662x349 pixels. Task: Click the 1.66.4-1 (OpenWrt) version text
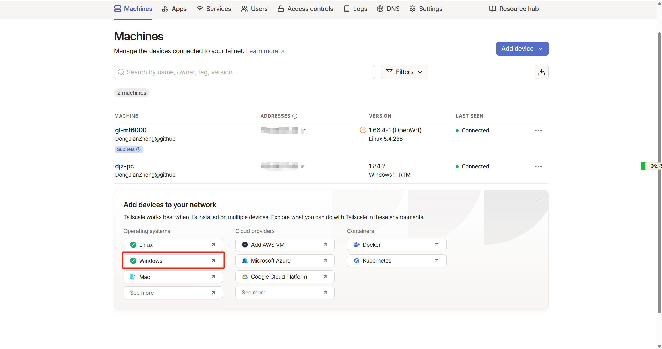pos(395,130)
